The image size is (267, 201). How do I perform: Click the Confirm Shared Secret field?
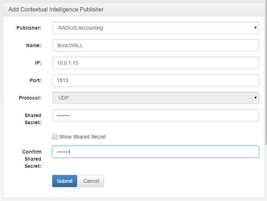(x=155, y=152)
